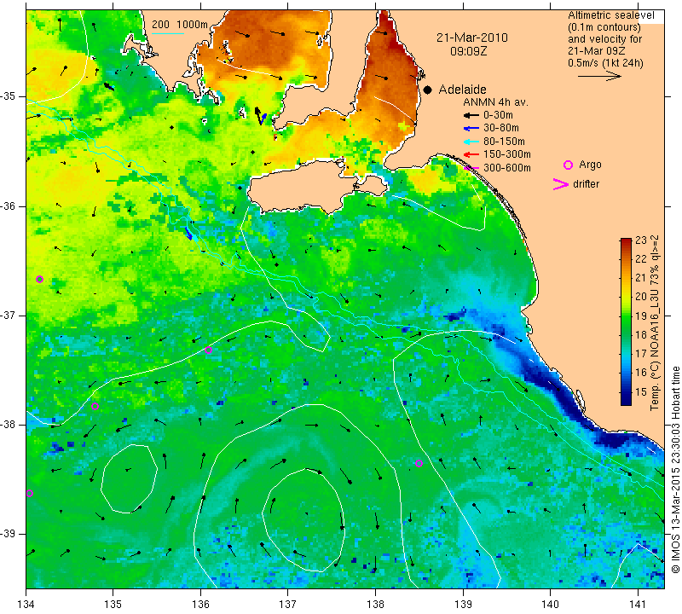Viewport: 682px width, 614px height.
Task: Click the '0.5m/s (1kt 24h)' text
Action: (605, 63)
